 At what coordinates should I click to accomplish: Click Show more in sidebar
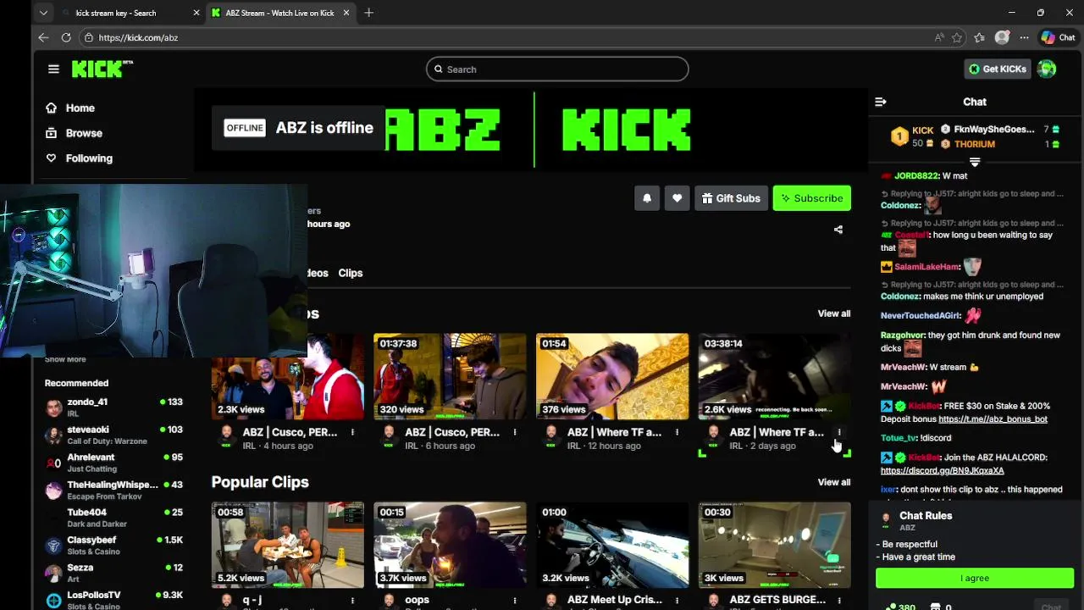point(65,359)
